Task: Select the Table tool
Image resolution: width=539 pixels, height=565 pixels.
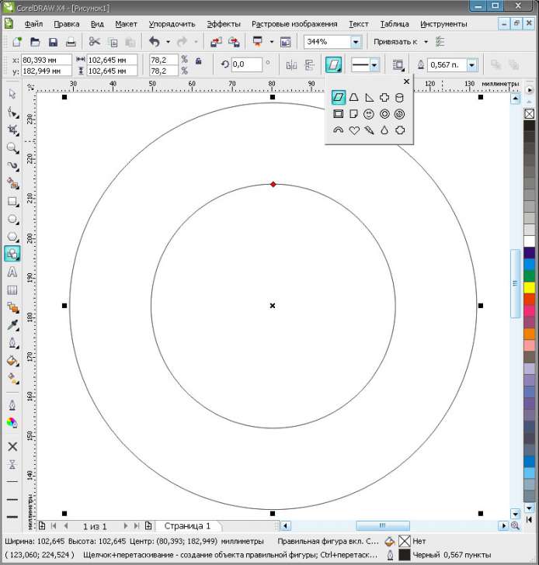Action: tap(12, 290)
